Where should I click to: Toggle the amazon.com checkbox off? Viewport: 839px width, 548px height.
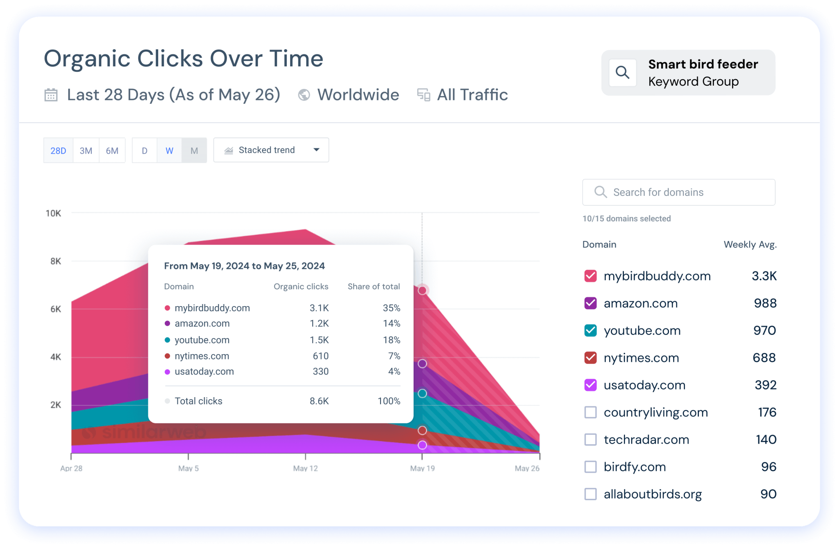point(590,303)
